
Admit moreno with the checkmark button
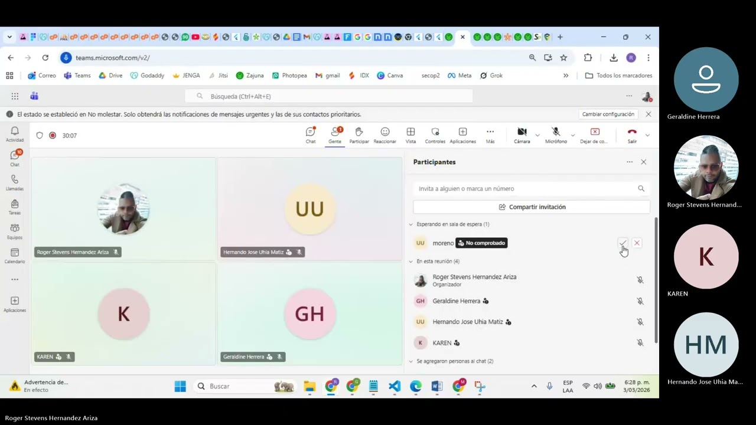(623, 243)
